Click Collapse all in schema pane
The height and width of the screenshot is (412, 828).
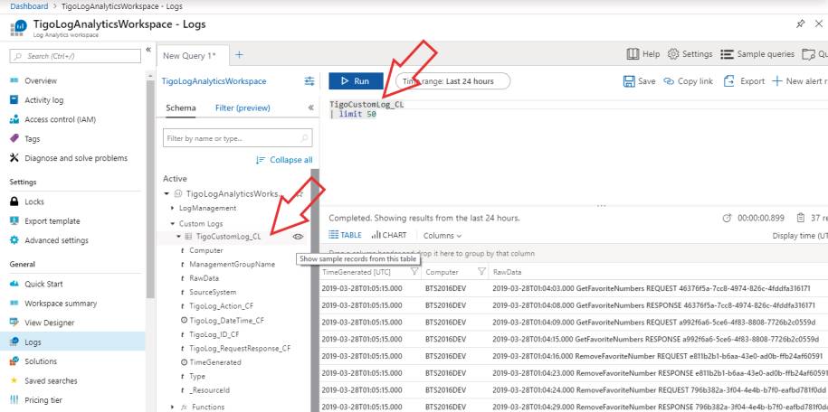tap(284, 160)
